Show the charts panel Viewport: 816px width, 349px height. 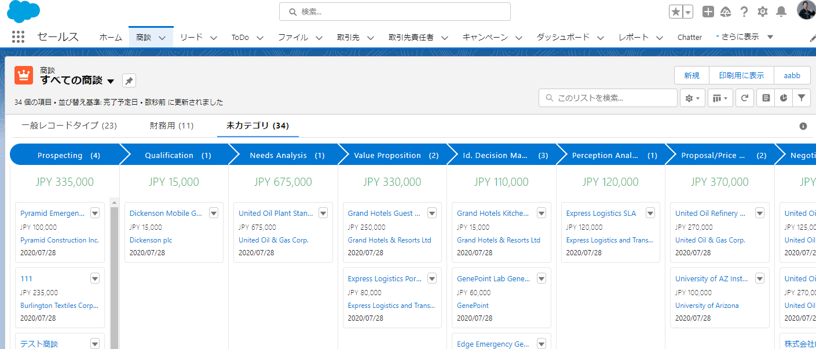click(x=784, y=98)
